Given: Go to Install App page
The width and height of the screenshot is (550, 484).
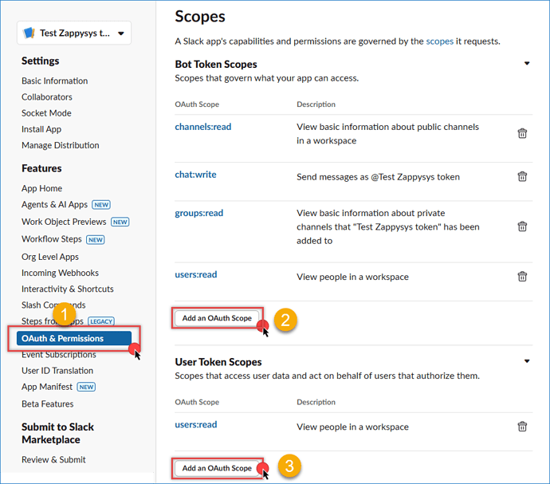Looking at the screenshot, I should (41, 129).
